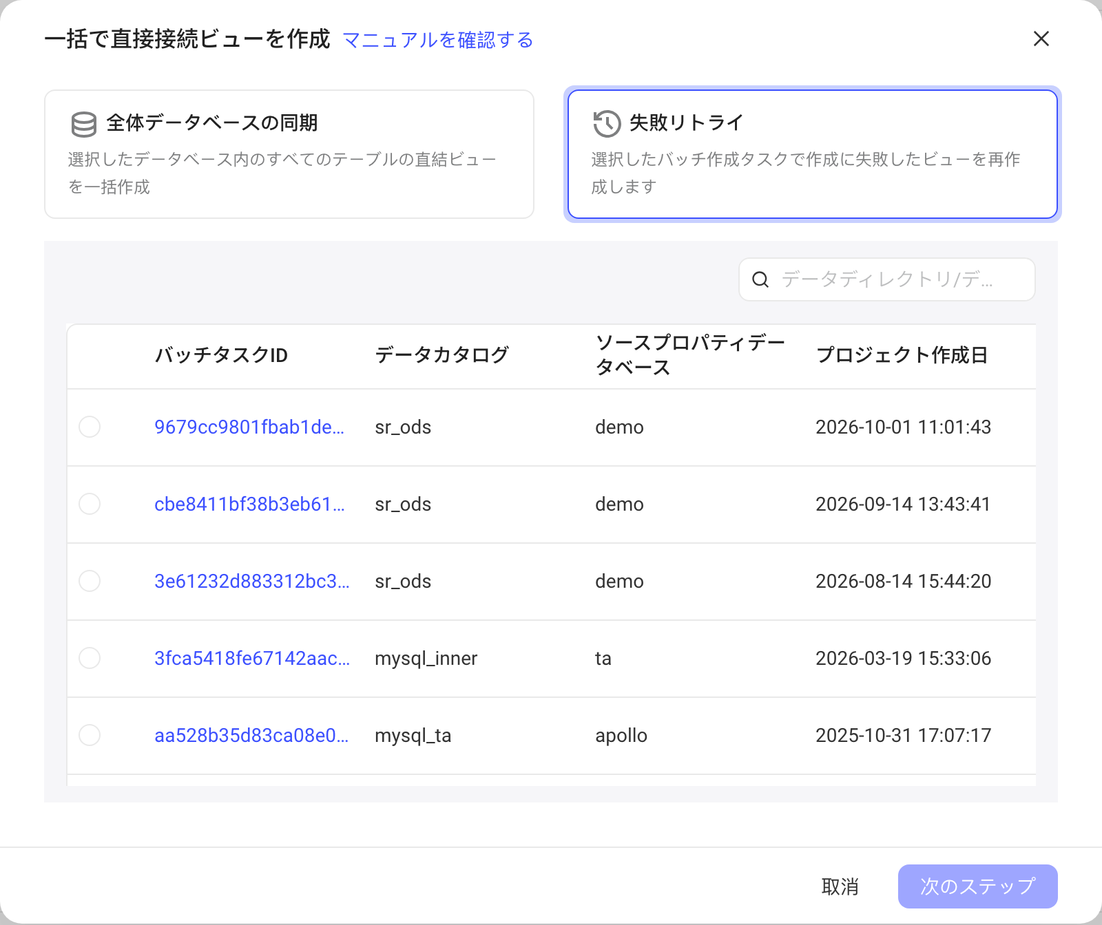Click the ta database cell

603,659
